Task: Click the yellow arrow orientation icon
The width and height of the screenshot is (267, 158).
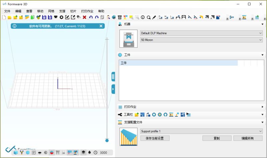Action: coord(201,17)
